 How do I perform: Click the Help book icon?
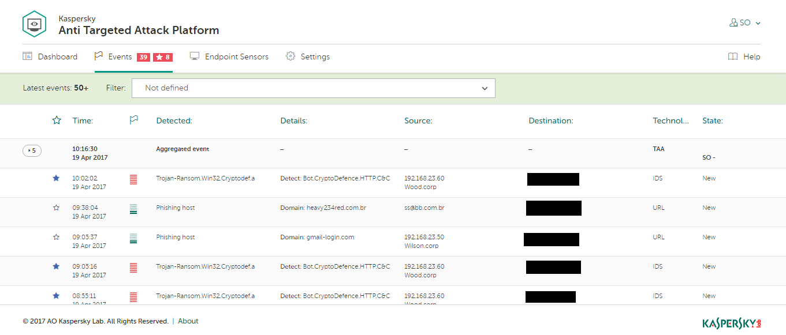(733, 57)
